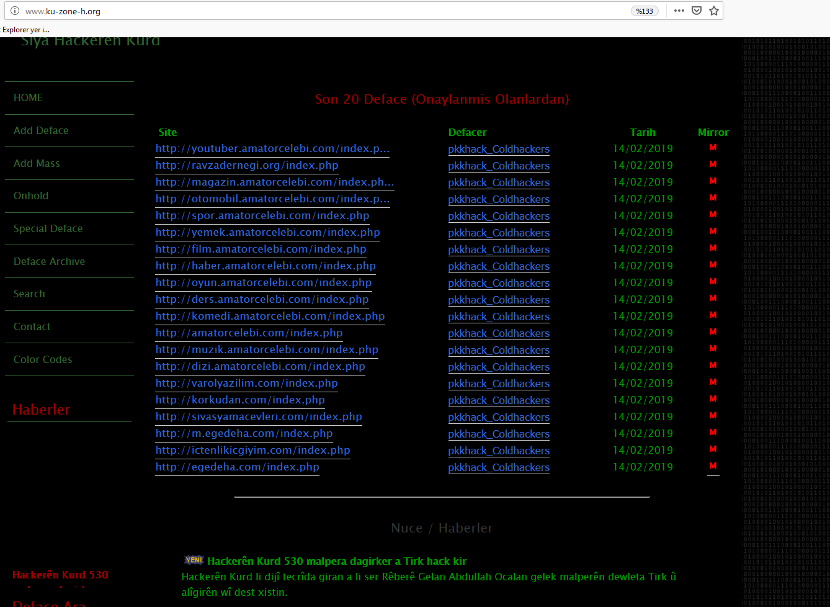Click mirror M icon for ravzadernegi.org row
The height and width of the screenshot is (607, 830).
[x=713, y=164]
